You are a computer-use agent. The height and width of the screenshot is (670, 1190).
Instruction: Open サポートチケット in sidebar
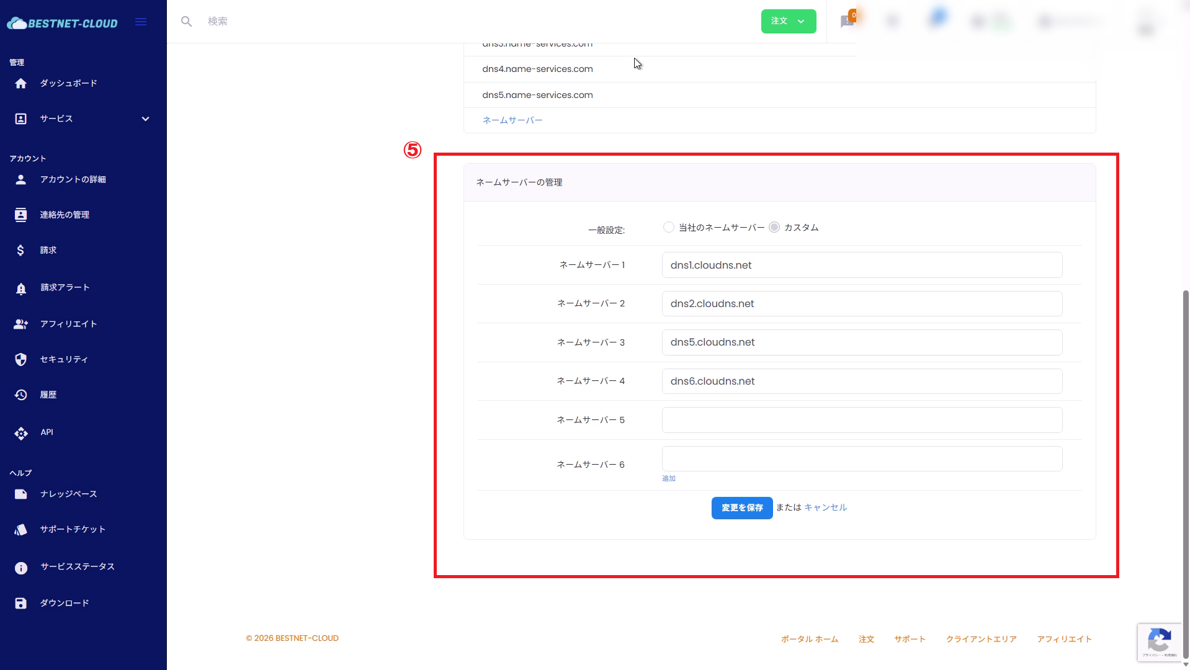[x=73, y=529]
